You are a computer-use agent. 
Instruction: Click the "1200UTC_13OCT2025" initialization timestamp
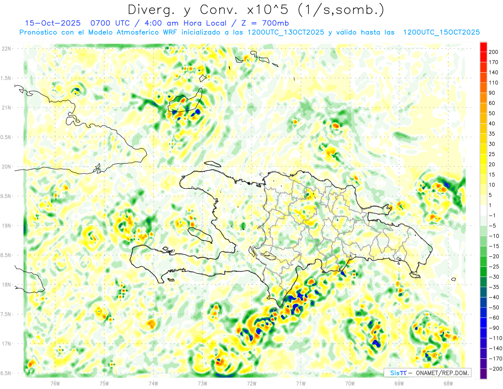tap(285, 32)
